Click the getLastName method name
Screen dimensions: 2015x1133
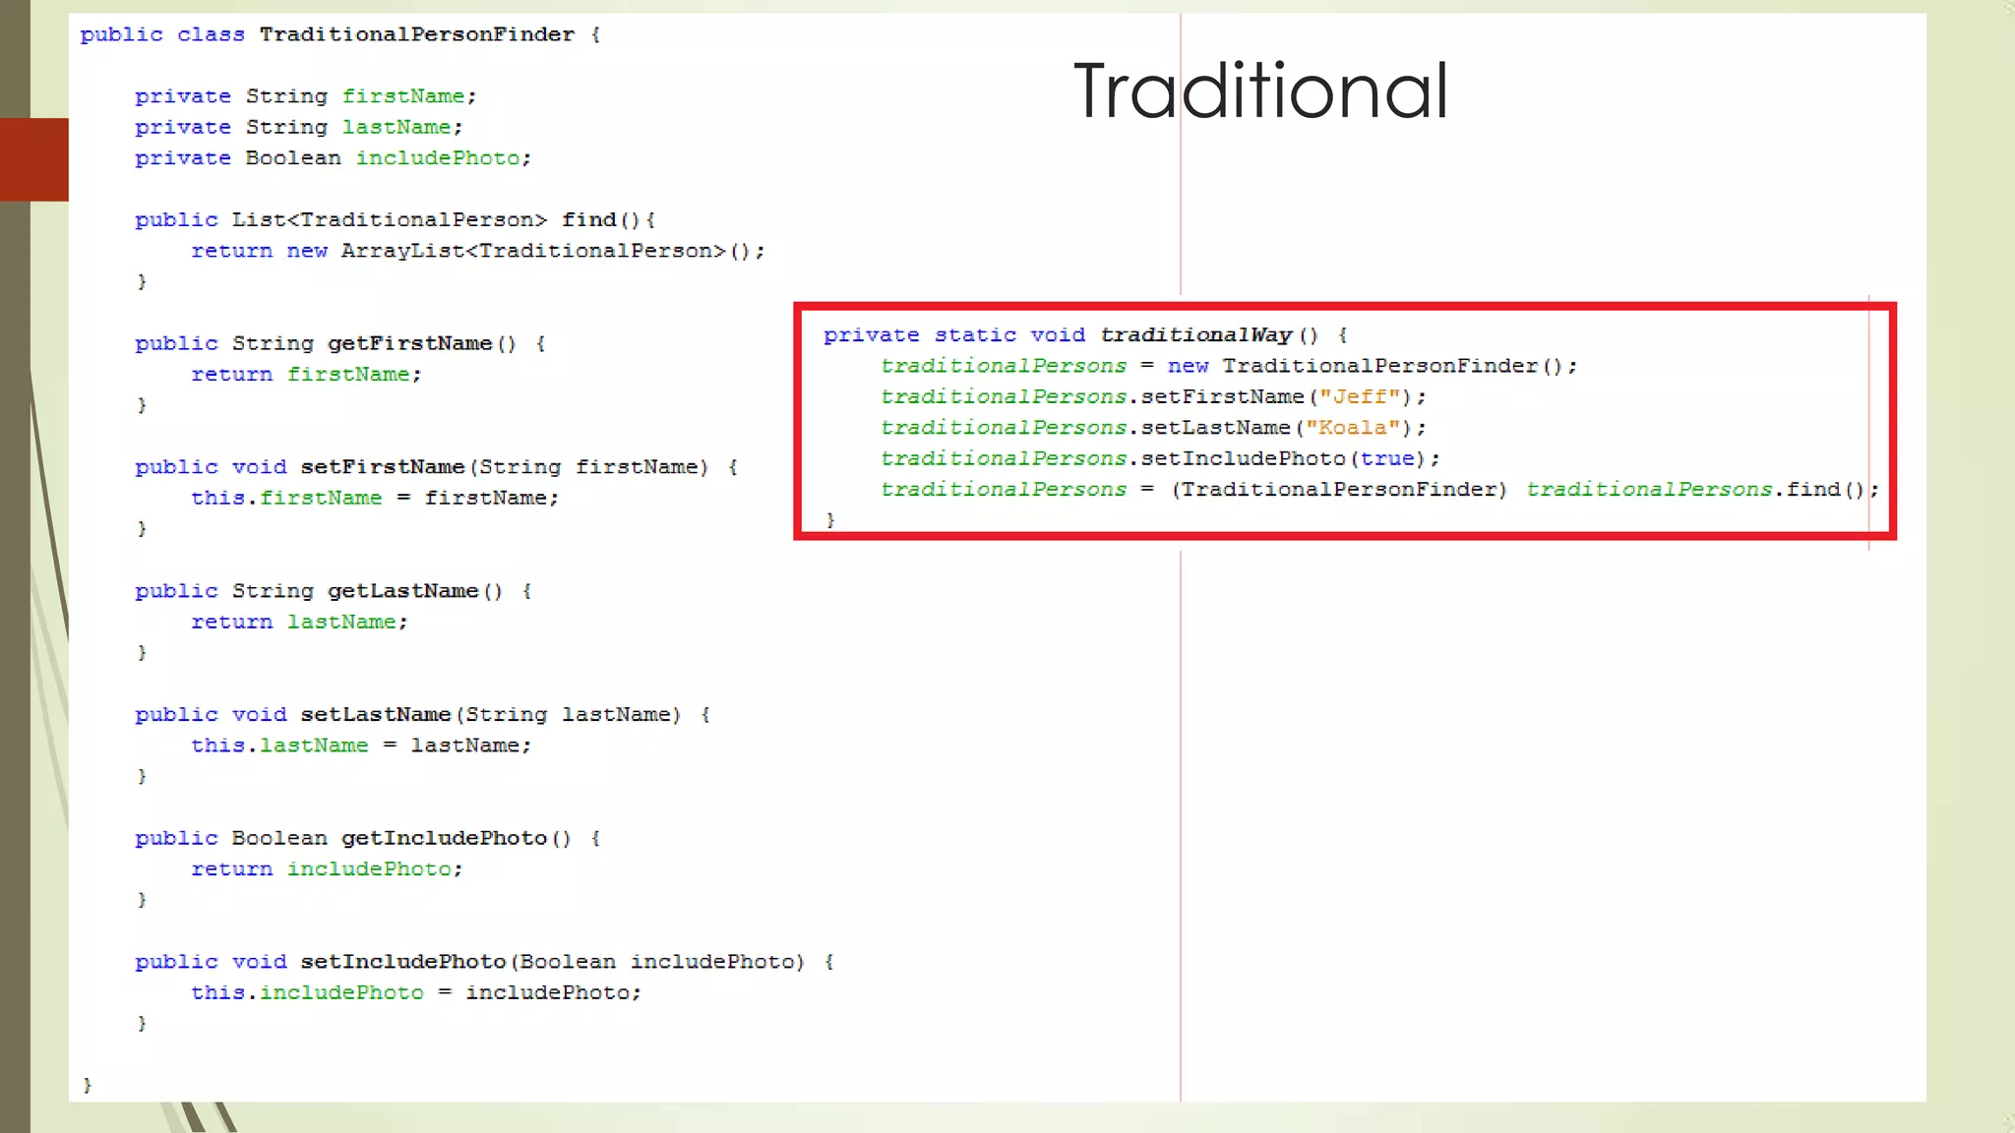pos(402,591)
